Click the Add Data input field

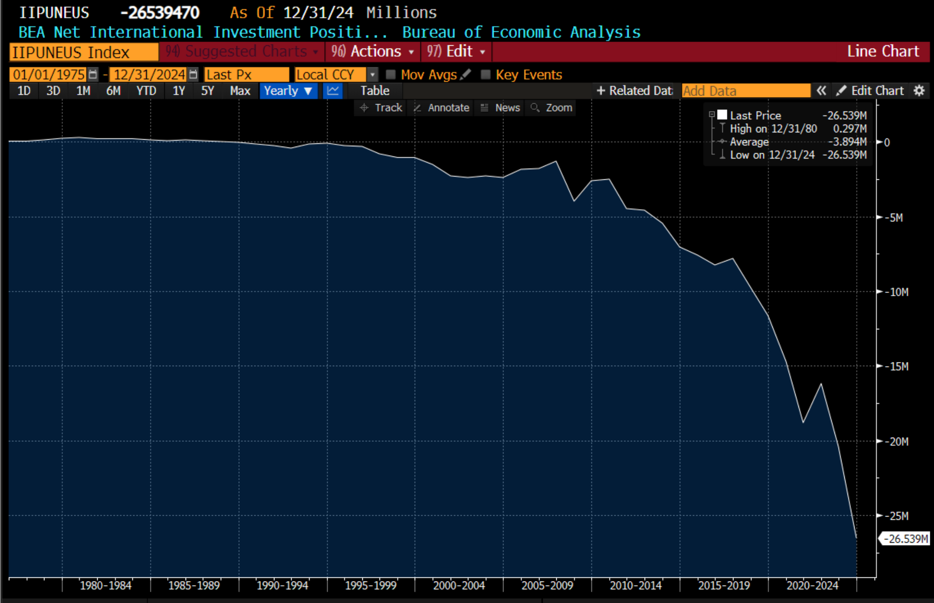[x=746, y=91]
